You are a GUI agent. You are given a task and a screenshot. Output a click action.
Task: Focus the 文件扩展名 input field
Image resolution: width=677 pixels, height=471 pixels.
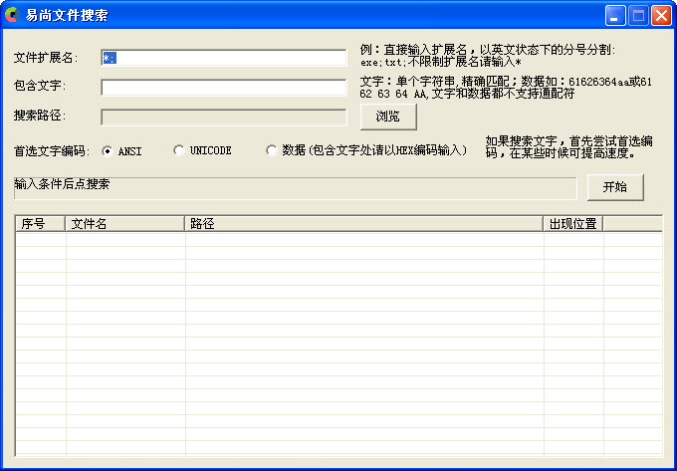click(x=223, y=58)
